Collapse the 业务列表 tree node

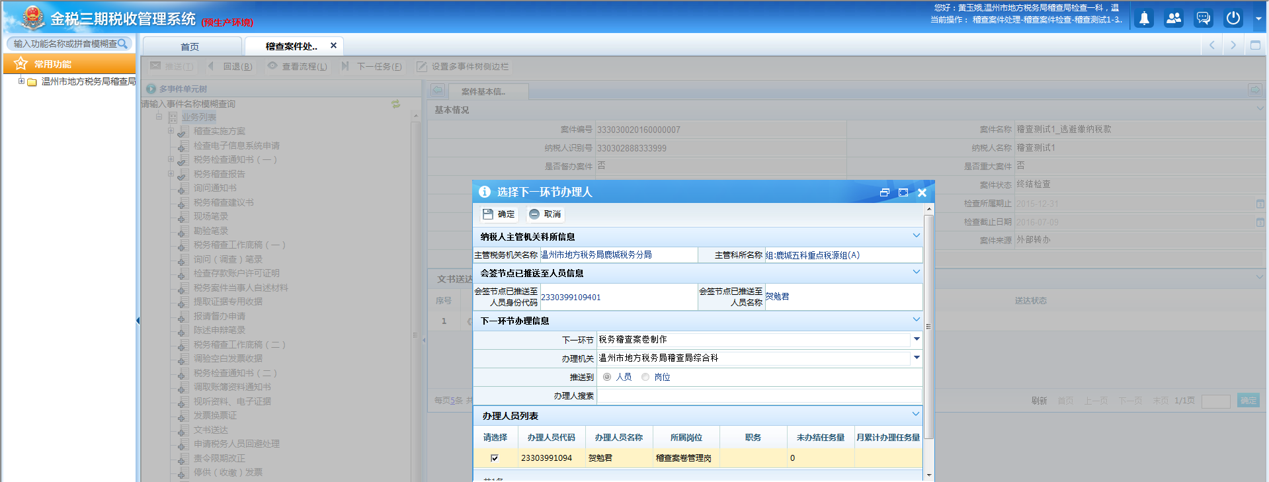[x=159, y=117]
